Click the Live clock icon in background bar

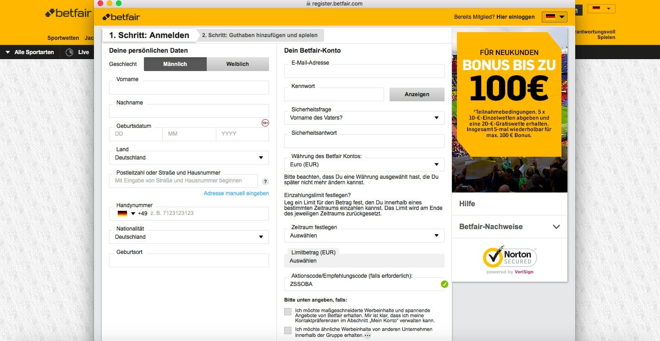coord(70,52)
